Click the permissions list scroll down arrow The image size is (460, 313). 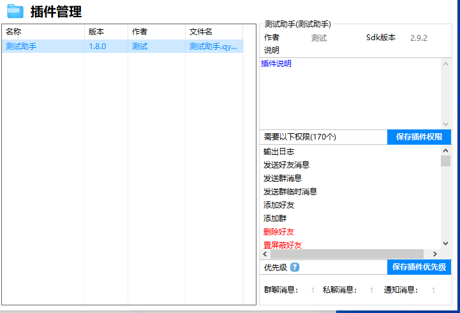[x=445, y=244]
